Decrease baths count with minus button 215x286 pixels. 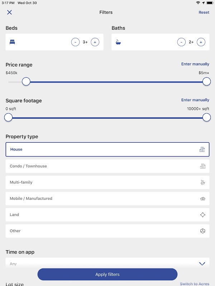181,42
